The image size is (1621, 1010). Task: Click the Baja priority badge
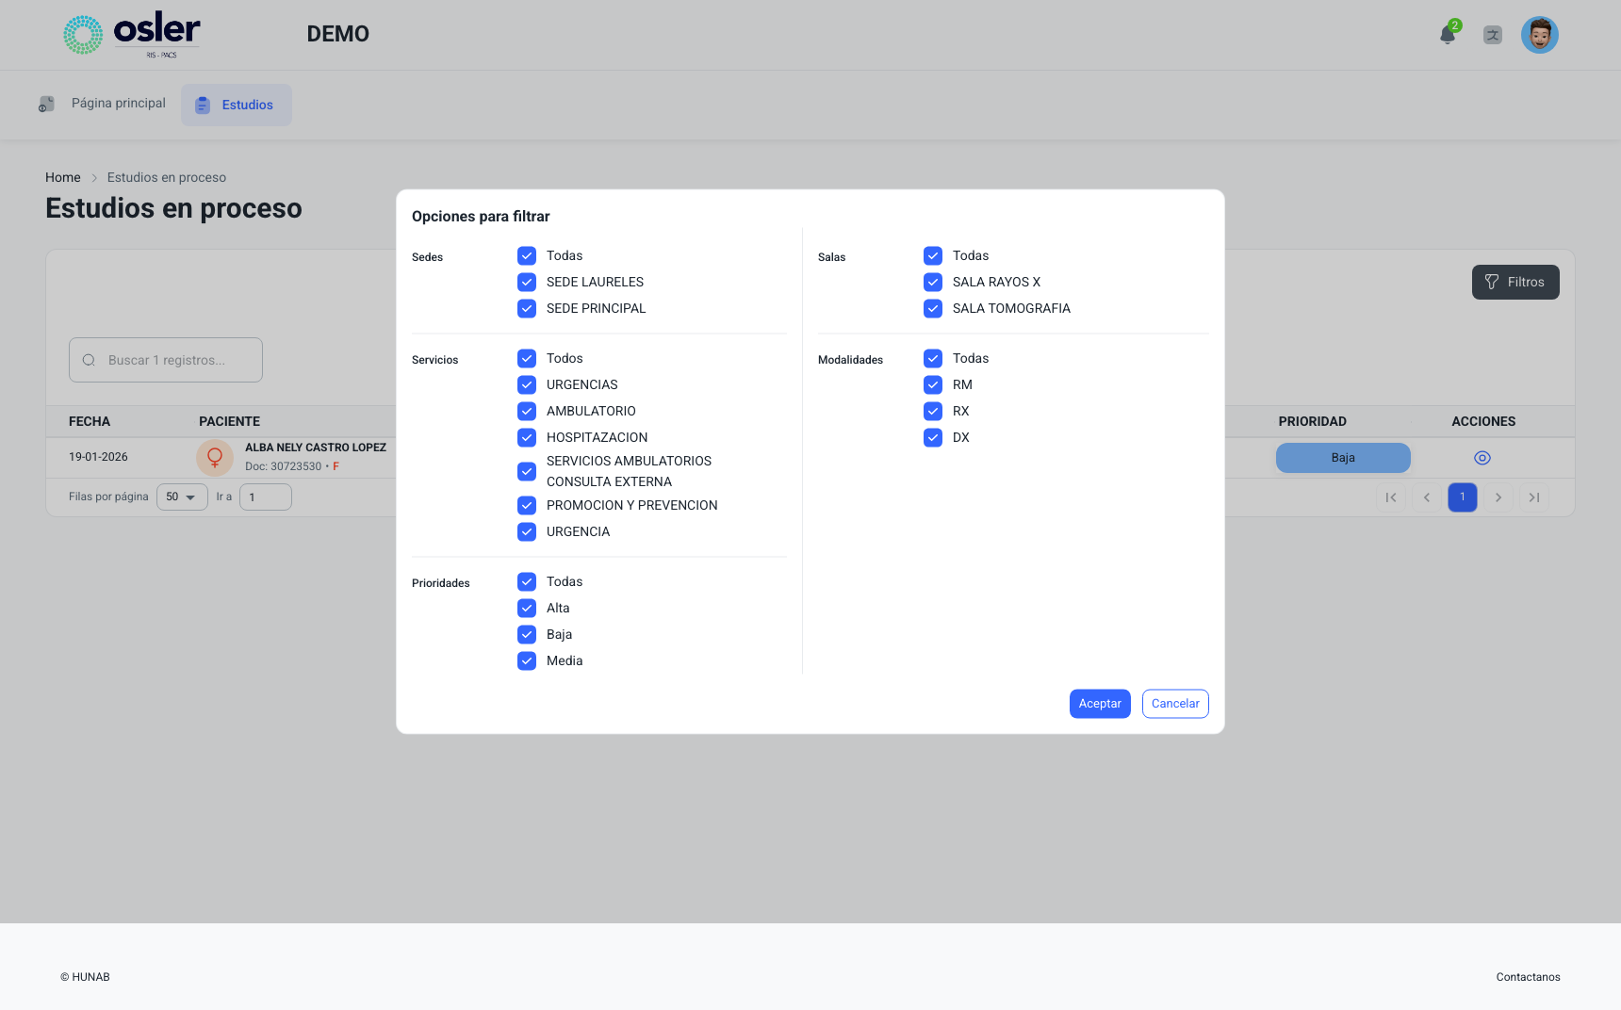pyautogui.click(x=1343, y=458)
